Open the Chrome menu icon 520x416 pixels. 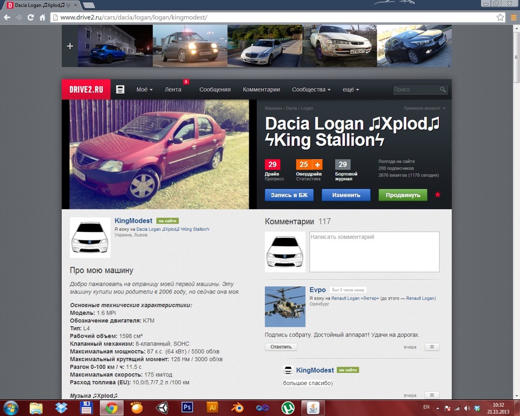(513, 17)
